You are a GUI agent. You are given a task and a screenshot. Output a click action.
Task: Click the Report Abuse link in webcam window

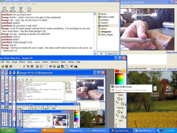point(171,52)
